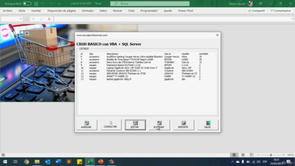
Task: Click the Undo arrow icon
Action: [42, 4]
